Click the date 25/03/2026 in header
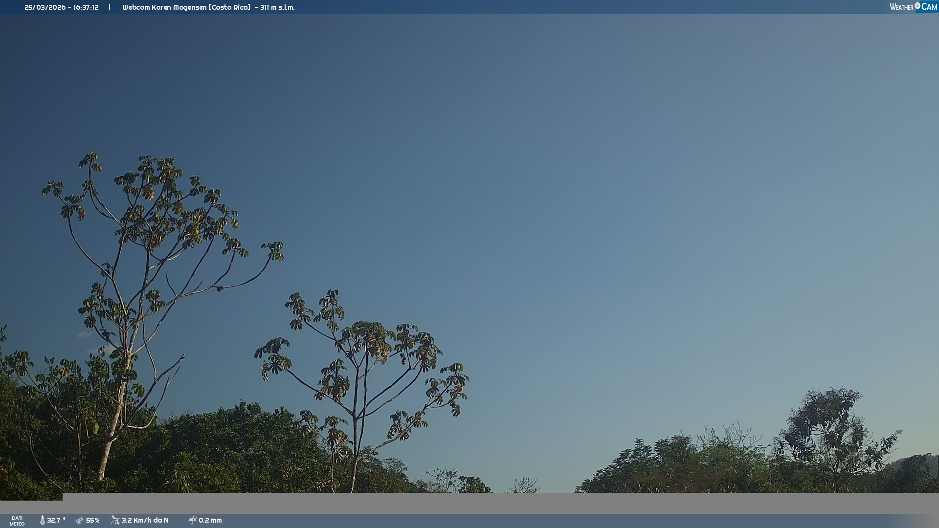The image size is (939, 528). [x=45, y=7]
